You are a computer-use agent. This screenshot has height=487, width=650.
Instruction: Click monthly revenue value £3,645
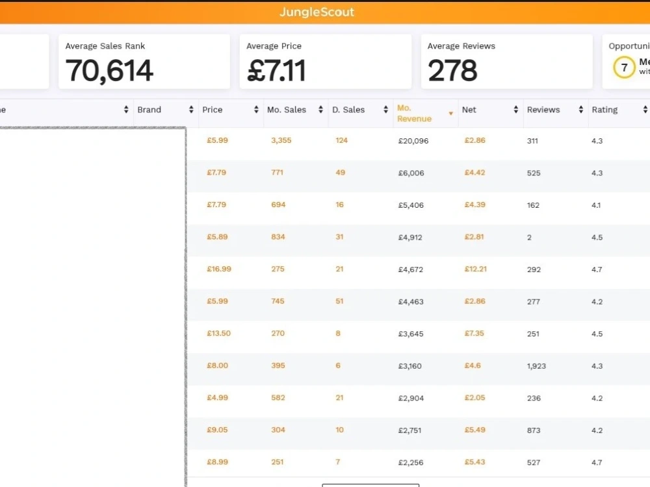pos(411,334)
